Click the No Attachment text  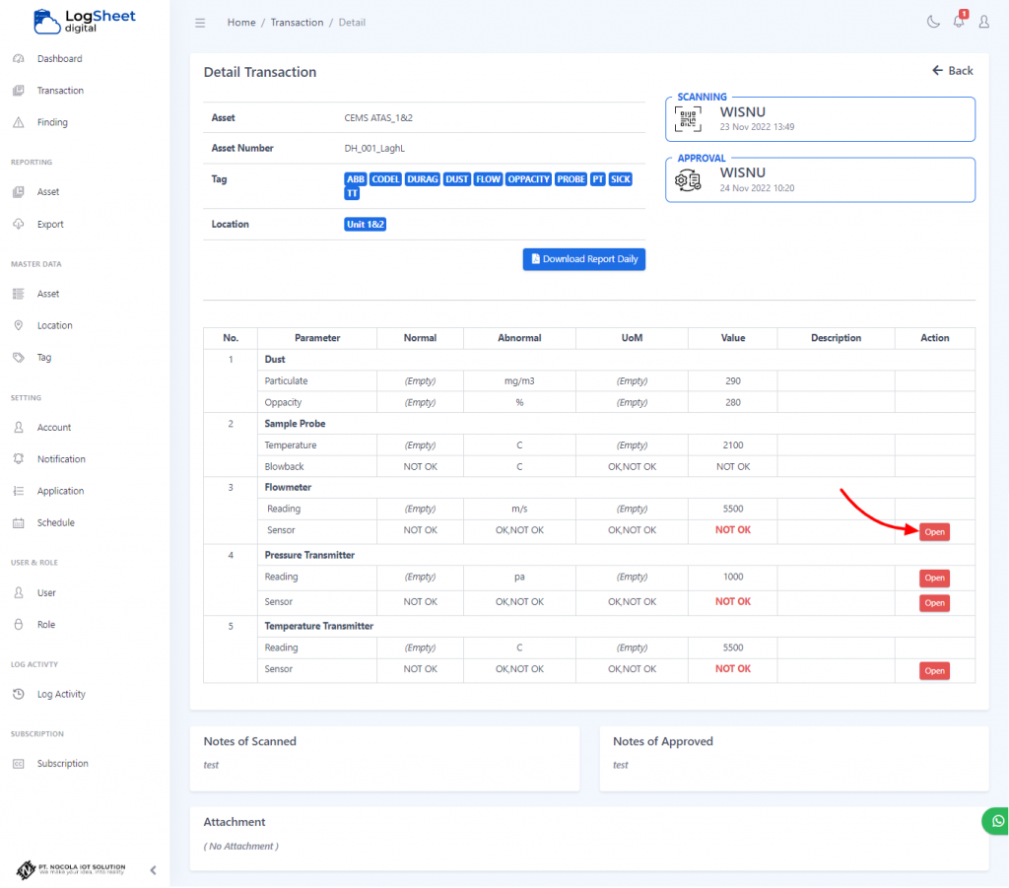tap(241, 847)
